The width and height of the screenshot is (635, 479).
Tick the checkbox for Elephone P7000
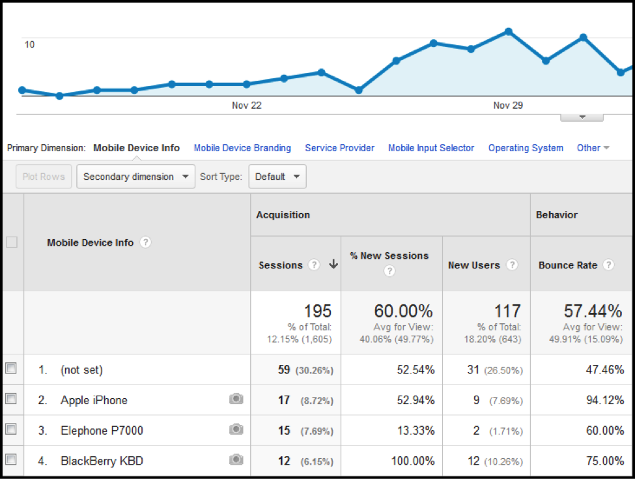point(11,430)
